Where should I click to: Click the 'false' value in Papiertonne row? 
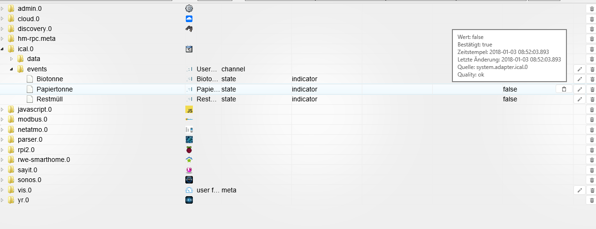coord(510,89)
